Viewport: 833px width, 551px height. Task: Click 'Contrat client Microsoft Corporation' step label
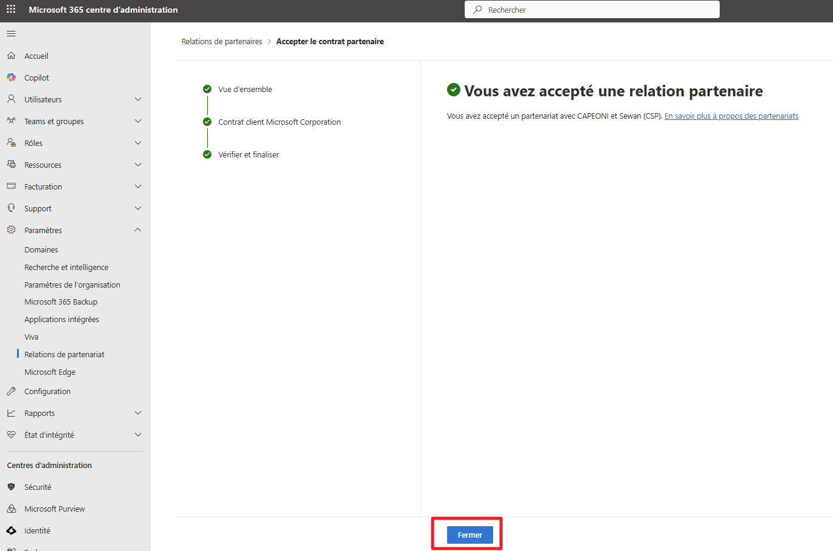click(279, 122)
